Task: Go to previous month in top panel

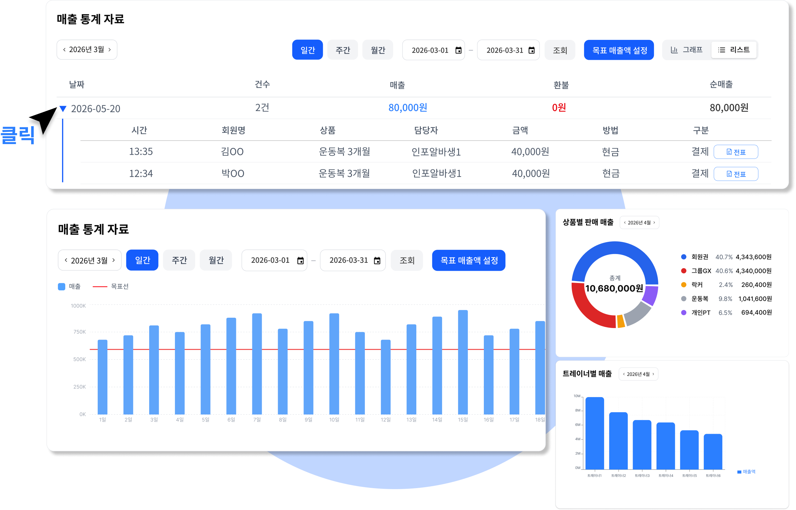Action: tap(64, 50)
